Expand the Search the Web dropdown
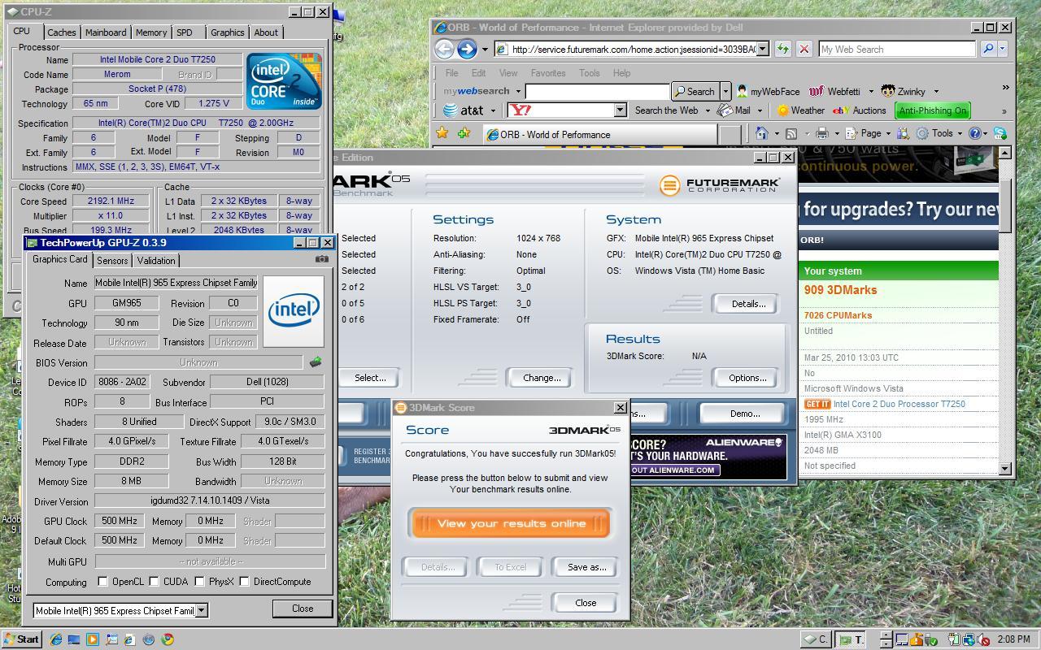 (x=708, y=110)
